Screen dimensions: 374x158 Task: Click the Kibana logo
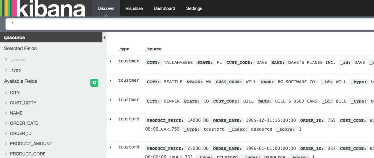click(43, 8)
